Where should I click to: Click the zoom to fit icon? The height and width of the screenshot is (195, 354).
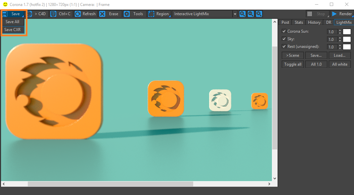pyautogui.click(x=259, y=14)
